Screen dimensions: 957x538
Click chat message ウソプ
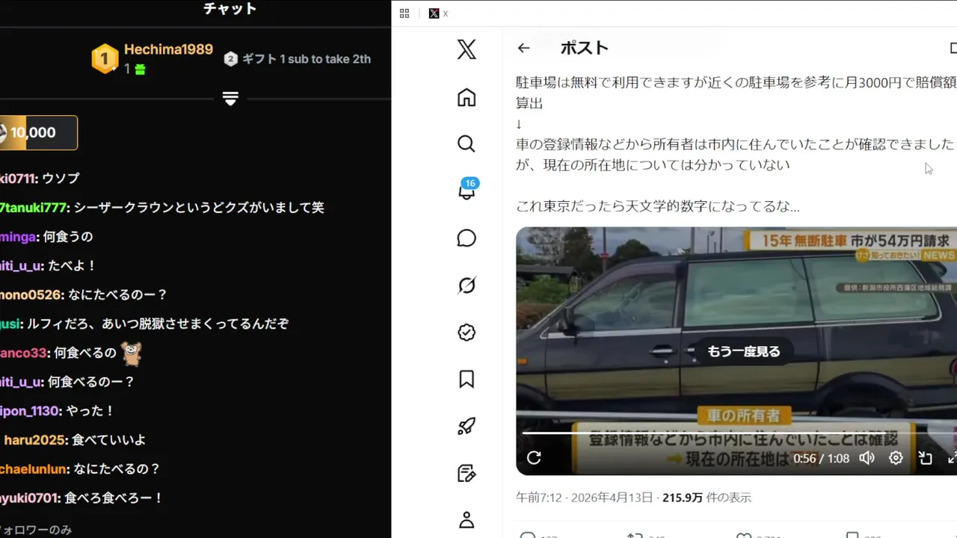(x=61, y=178)
